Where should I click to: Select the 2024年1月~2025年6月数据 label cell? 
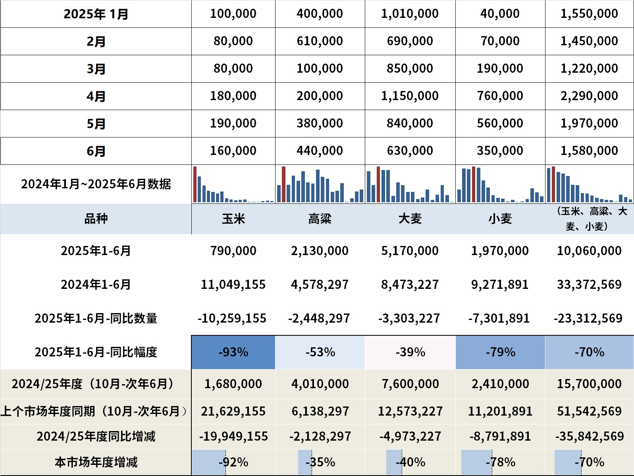pos(96,184)
